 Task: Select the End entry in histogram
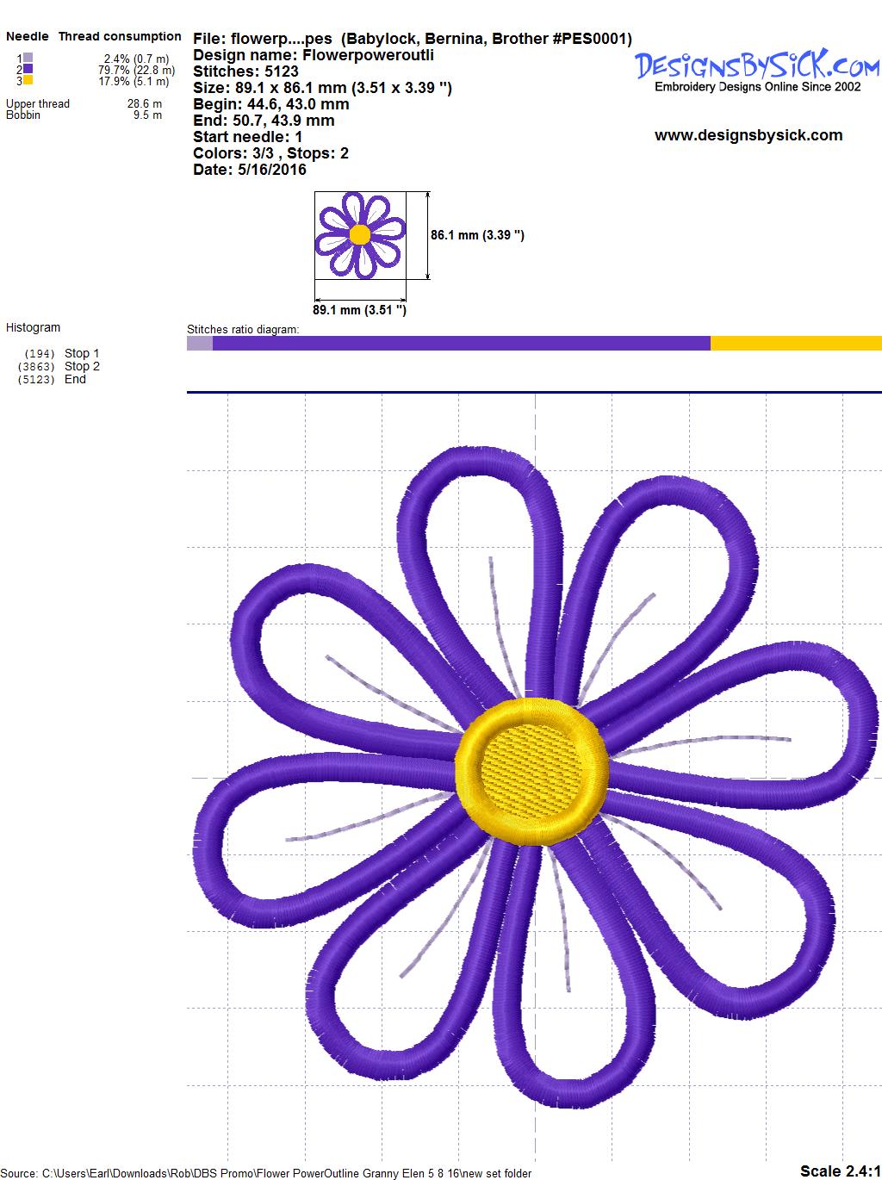coord(75,379)
